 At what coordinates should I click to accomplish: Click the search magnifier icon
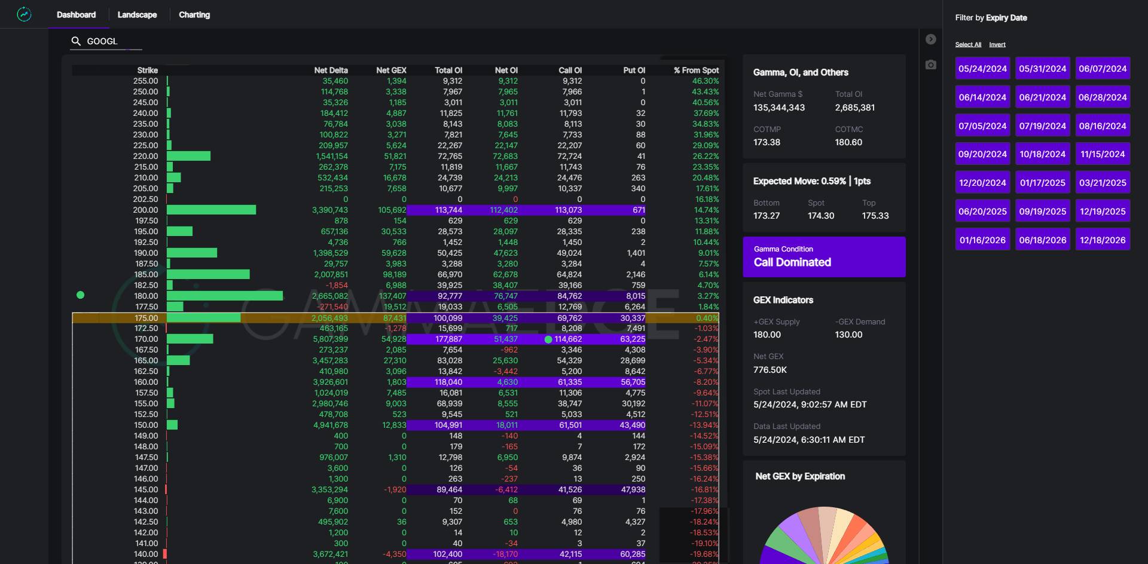coord(76,41)
